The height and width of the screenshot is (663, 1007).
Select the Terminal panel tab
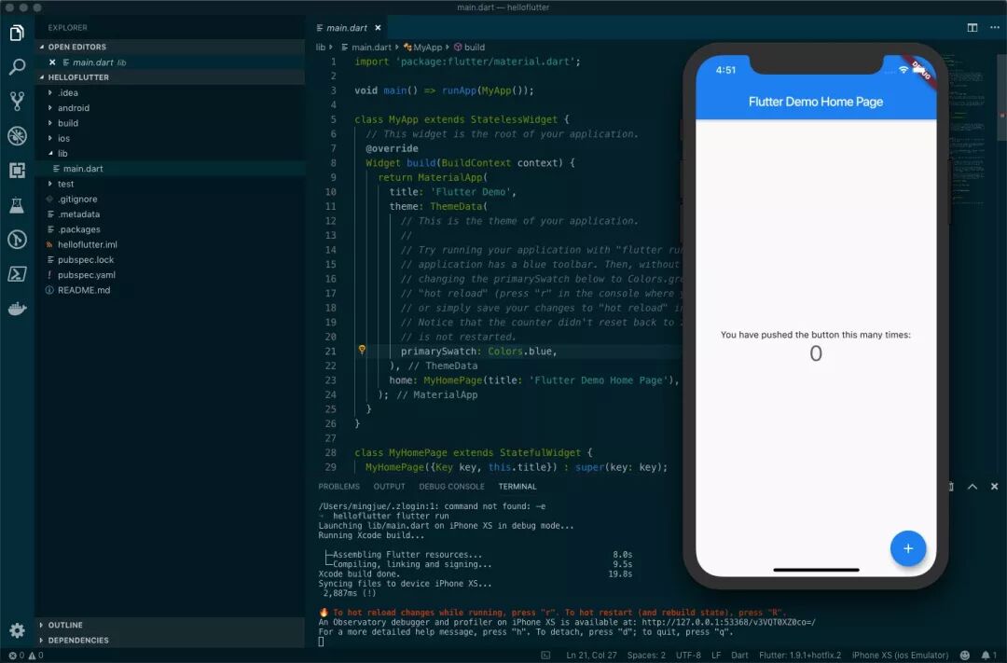(517, 487)
